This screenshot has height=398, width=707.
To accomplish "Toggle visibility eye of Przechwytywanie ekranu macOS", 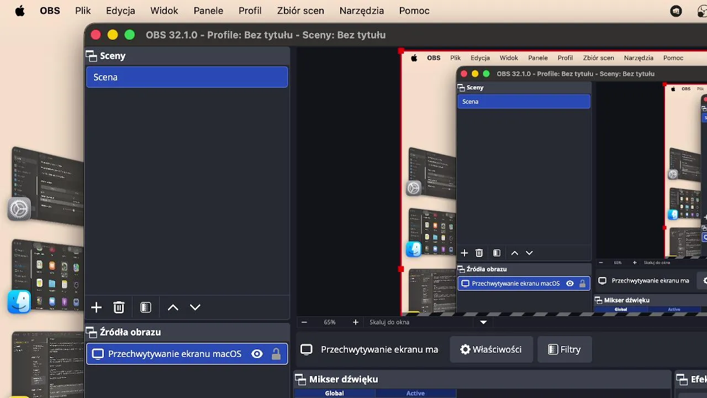I will (257, 354).
